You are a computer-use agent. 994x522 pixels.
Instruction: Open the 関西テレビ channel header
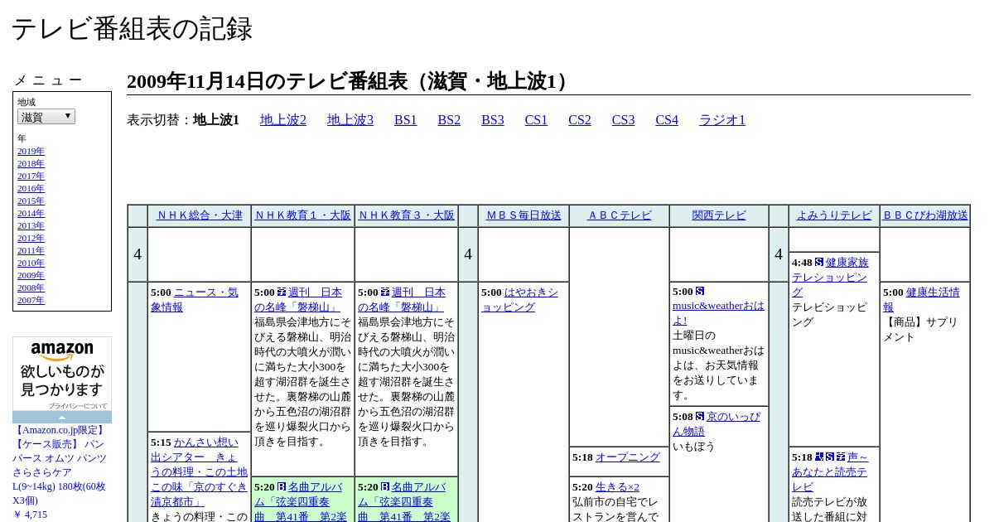pyautogui.click(x=719, y=215)
